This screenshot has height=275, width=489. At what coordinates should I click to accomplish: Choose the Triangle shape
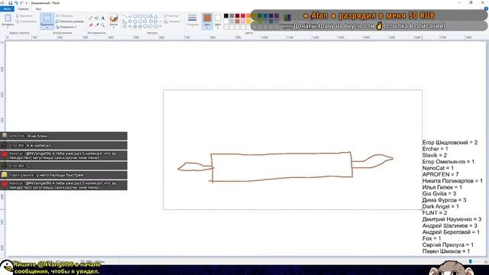coord(156,16)
